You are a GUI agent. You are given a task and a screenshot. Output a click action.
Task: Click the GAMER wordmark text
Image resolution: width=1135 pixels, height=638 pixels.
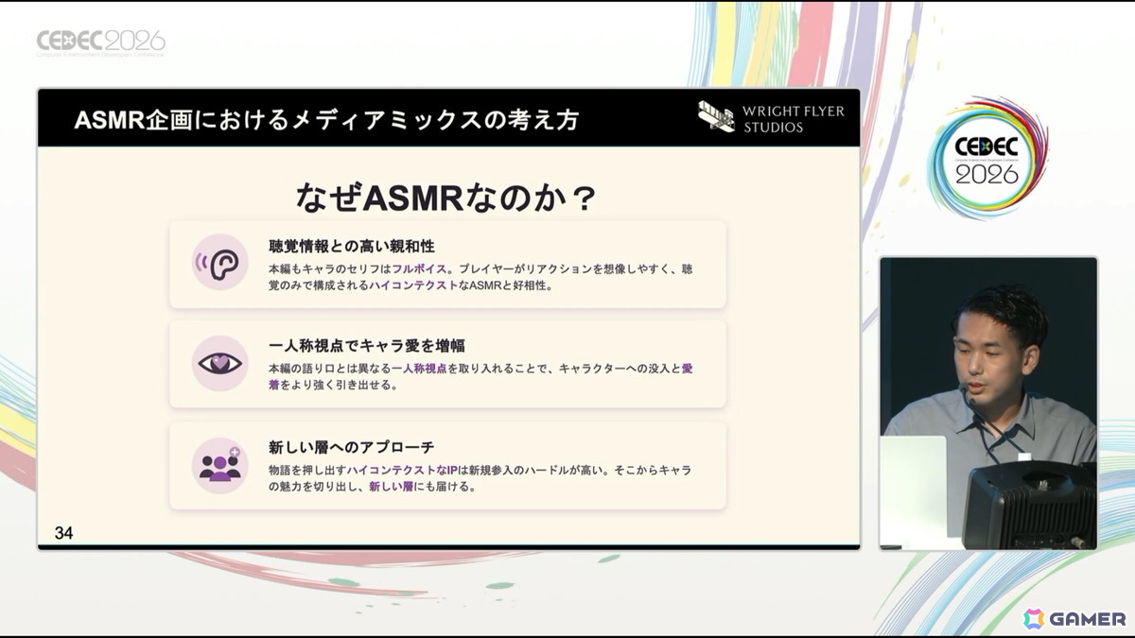pyautogui.click(x=1088, y=619)
